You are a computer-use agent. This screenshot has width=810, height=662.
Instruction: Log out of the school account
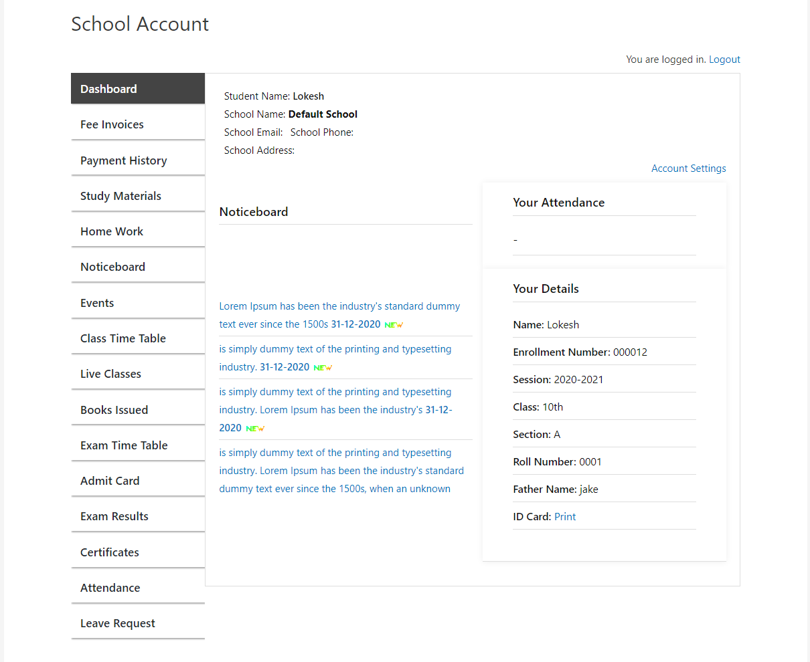click(x=724, y=59)
